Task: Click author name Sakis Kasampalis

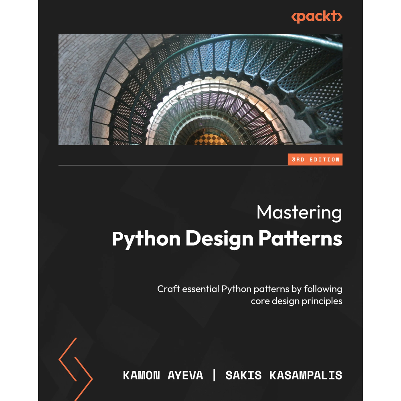Action: [284, 375]
